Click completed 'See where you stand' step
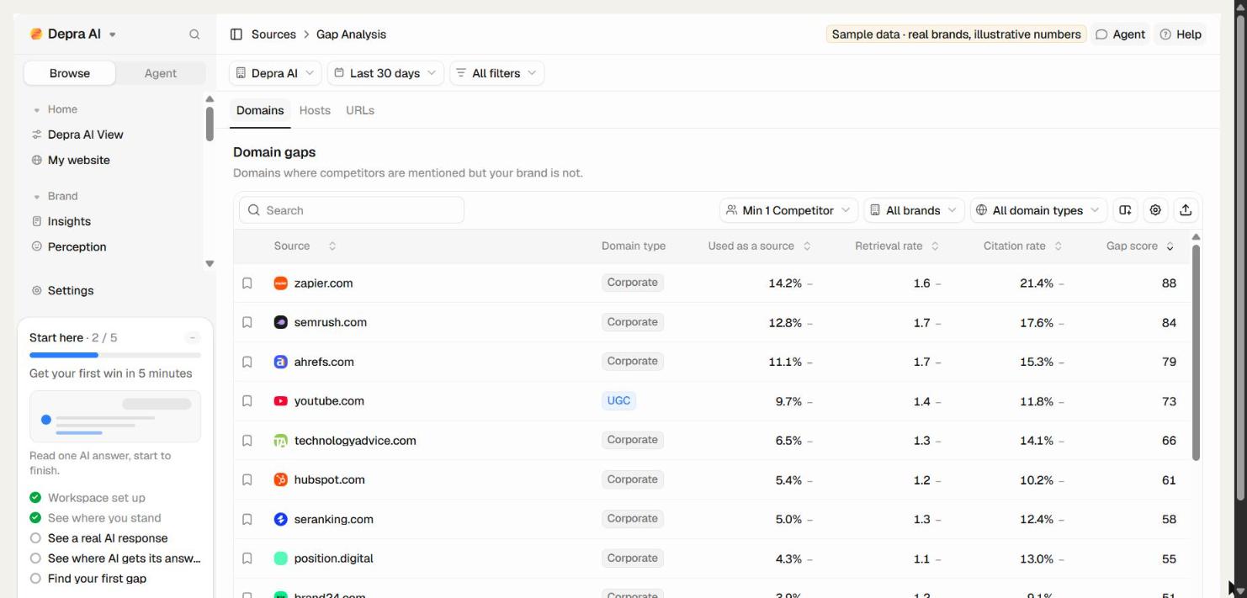The height and width of the screenshot is (598, 1247). tap(95, 518)
